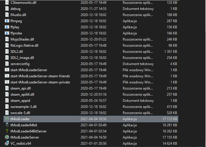The width and height of the screenshot is (206, 147).
Task: Select the ffprobe application icon
Action: (7, 33)
